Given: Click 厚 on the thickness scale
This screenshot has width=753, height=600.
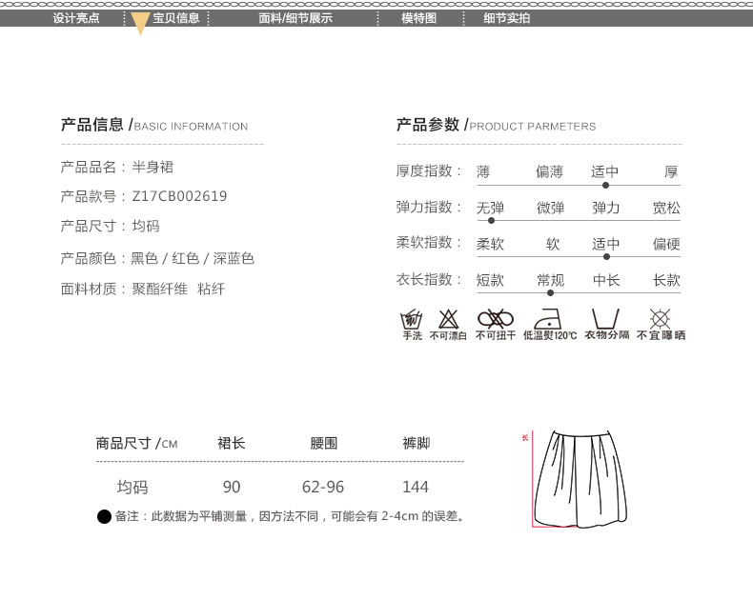Looking at the screenshot, I should (x=671, y=171).
